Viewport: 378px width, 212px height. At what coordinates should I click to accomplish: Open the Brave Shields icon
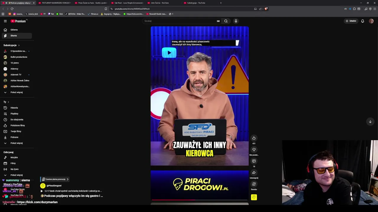pos(266,9)
